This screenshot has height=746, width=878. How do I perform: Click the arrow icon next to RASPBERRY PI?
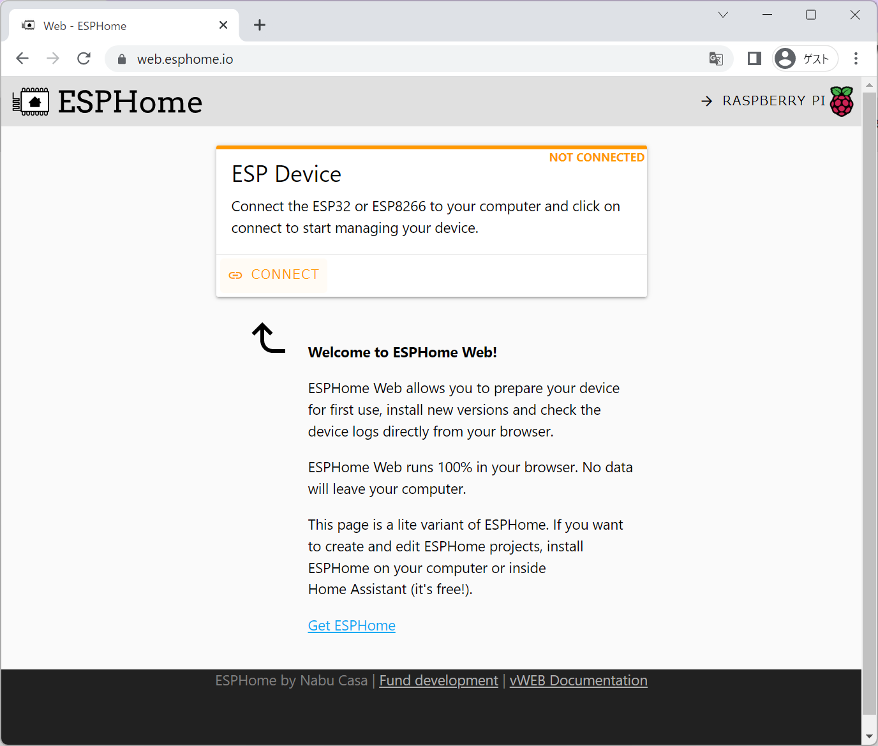[x=706, y=101]
